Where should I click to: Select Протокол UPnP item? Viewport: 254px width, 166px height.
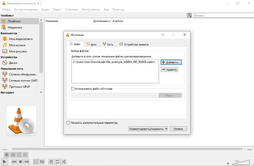point(19,86)
